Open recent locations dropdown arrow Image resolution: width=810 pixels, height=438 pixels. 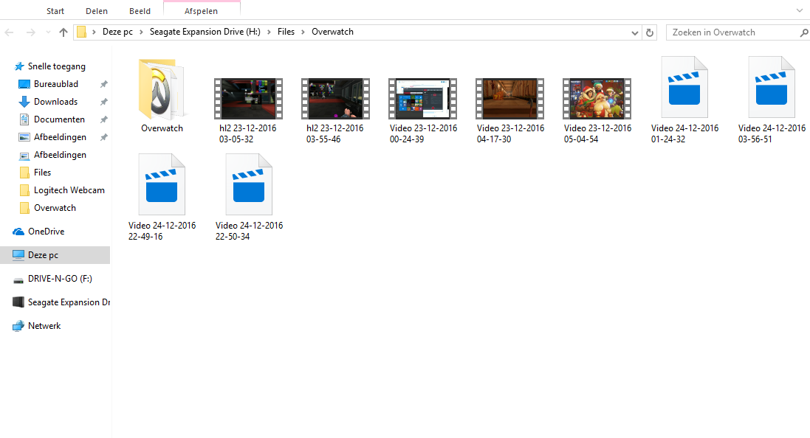[48, 32]
